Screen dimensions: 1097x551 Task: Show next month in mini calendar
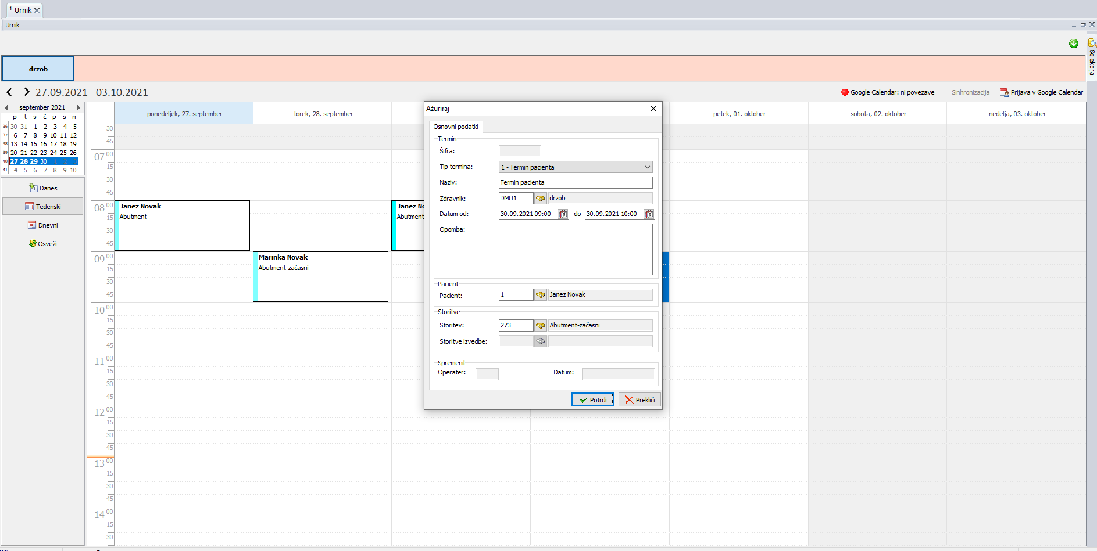(78, 108)
